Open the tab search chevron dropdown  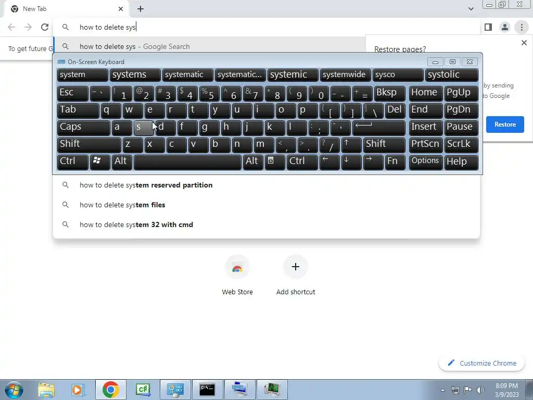(471, 9)
